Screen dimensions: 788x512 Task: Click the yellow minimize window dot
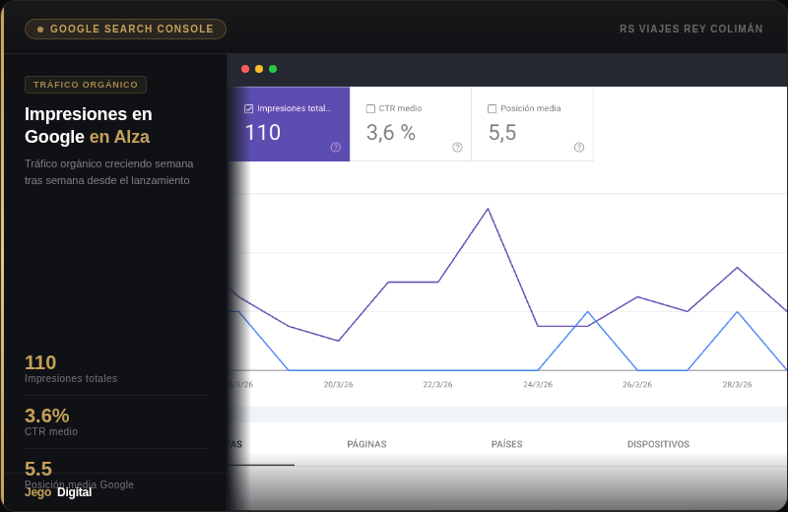(259, 69)
